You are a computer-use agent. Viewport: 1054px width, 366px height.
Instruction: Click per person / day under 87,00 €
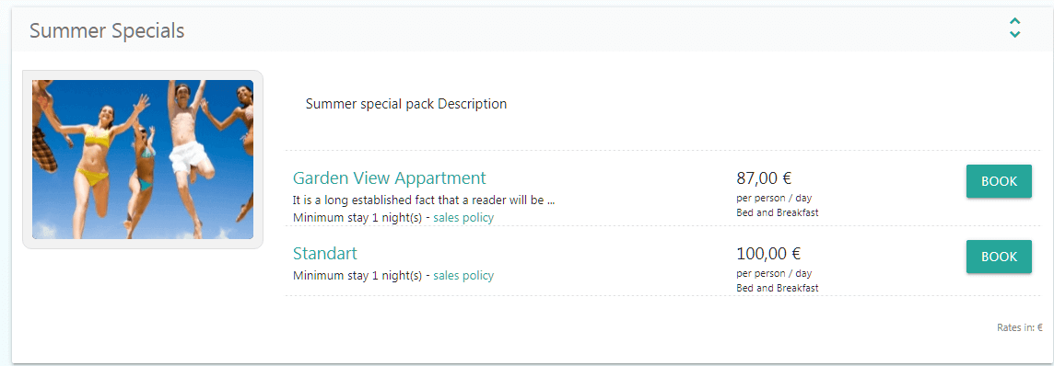pyautogui.click(x=774, y=199)
